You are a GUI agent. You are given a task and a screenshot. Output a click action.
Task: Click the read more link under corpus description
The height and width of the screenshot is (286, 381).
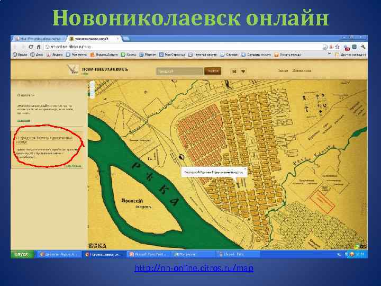(x=72, y=166)
